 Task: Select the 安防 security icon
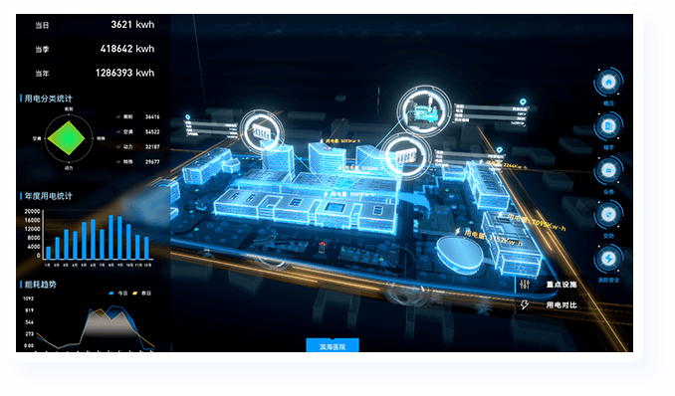tap(608, 214)
